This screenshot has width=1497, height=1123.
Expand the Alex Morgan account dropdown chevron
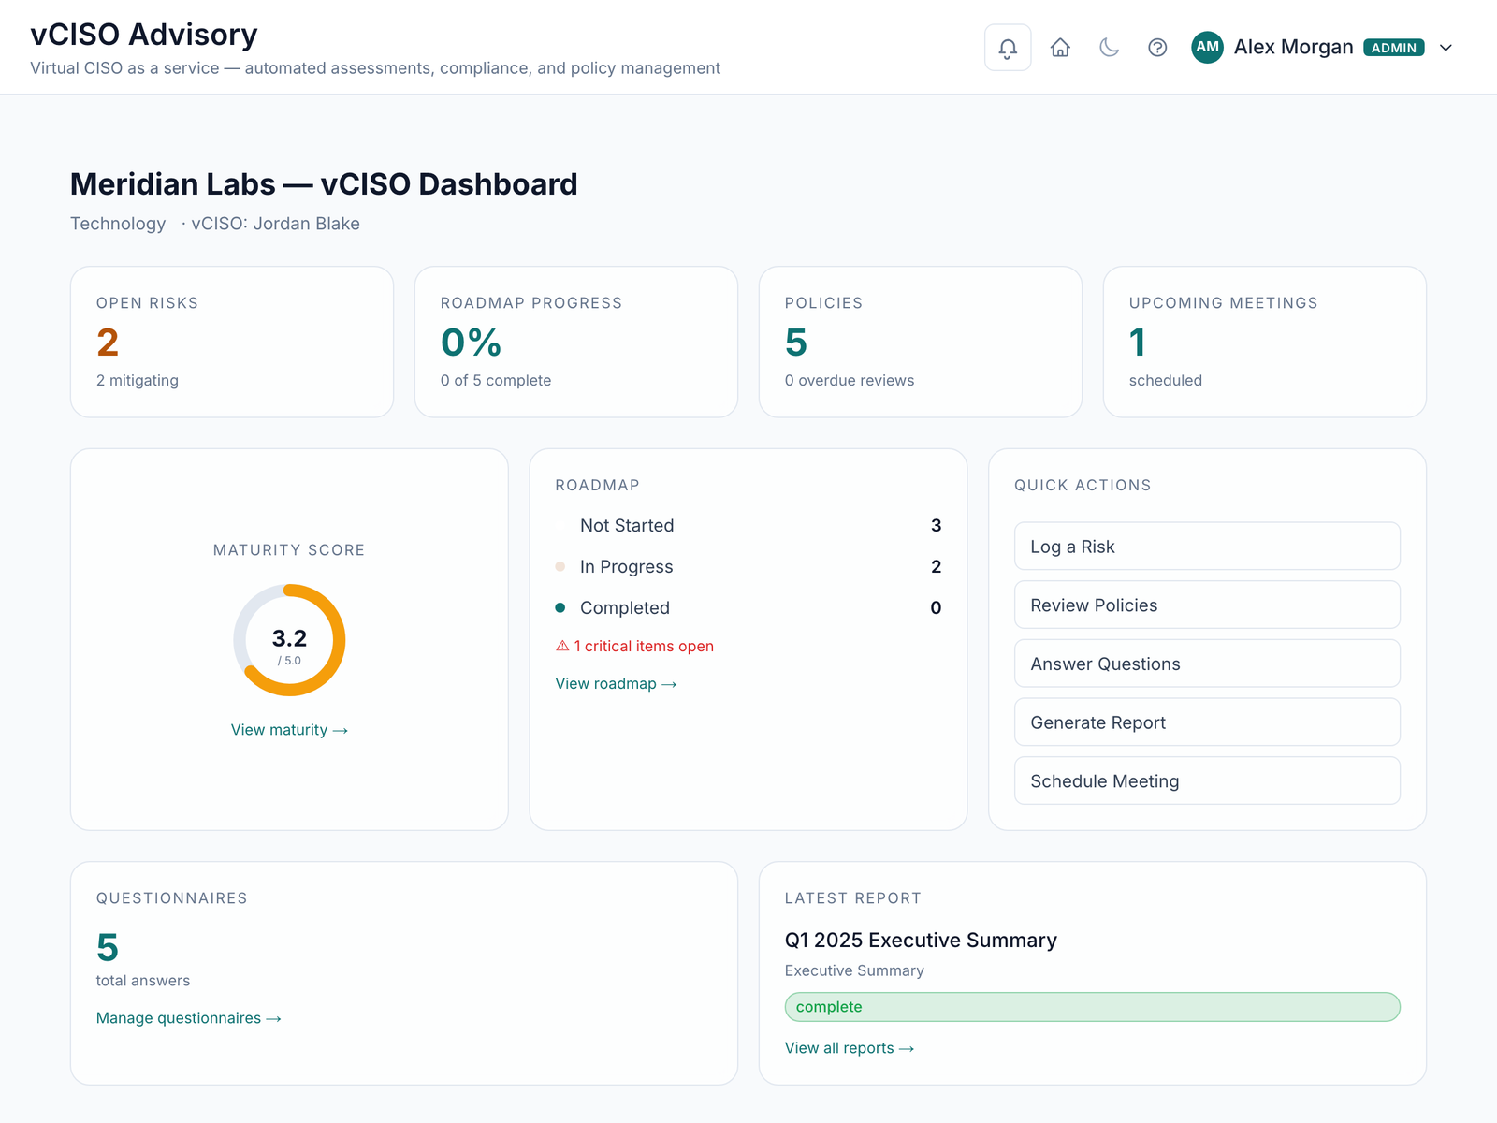[x=1446, y=48]
